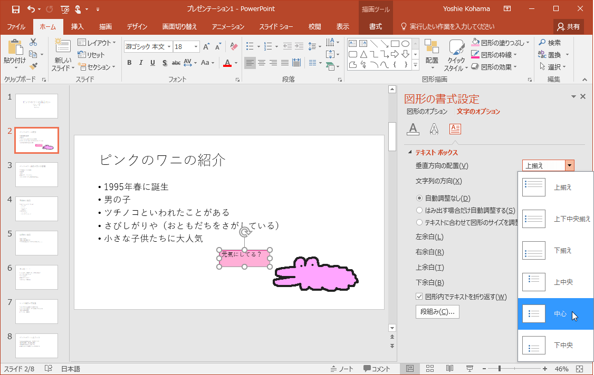Open the 垂直方向の配置 dropdown arrow
Screen dimensions: 594x375
tap(569, 166)
